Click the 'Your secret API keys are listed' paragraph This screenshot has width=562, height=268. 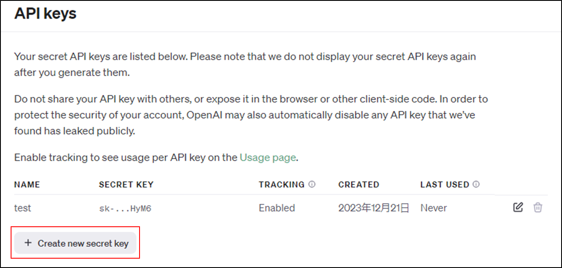pos(245,64)
